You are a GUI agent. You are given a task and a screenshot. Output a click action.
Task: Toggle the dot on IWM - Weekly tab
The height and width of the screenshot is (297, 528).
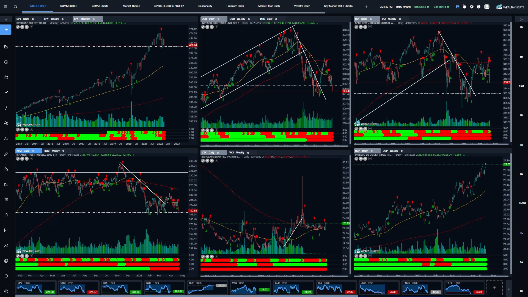[63, 151]
